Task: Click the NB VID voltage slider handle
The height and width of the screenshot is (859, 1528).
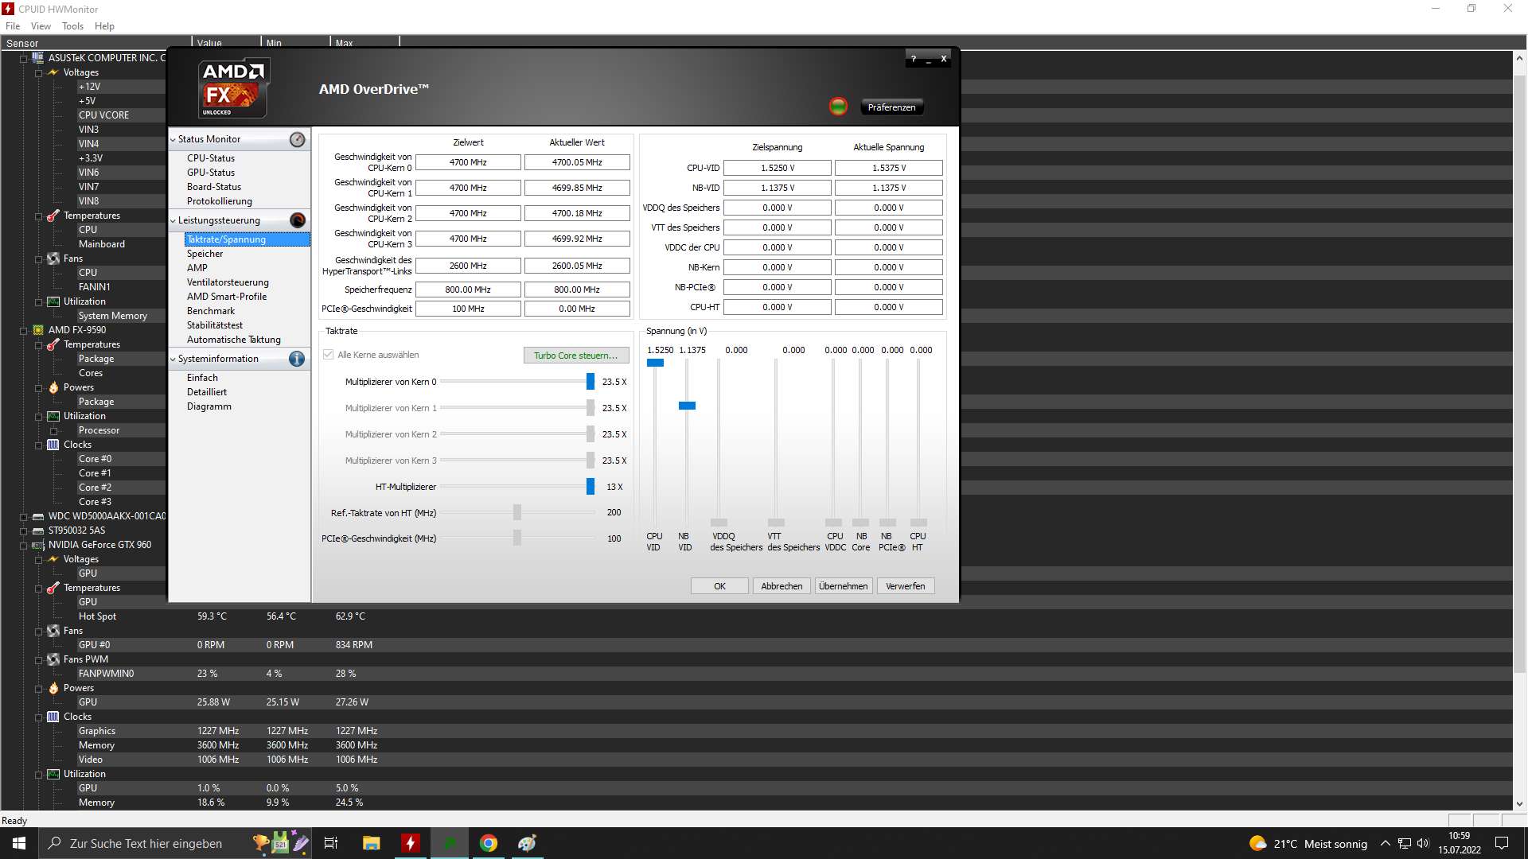Action: 687,406
